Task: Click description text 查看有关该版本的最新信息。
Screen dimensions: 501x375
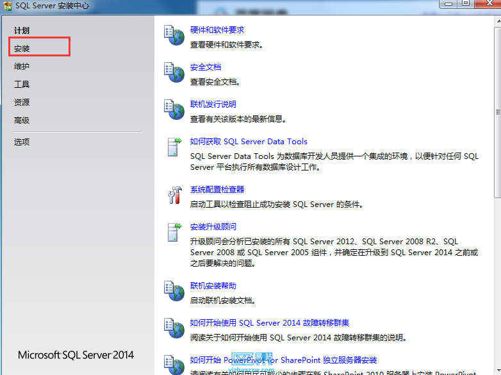Action: coord(238,119)
